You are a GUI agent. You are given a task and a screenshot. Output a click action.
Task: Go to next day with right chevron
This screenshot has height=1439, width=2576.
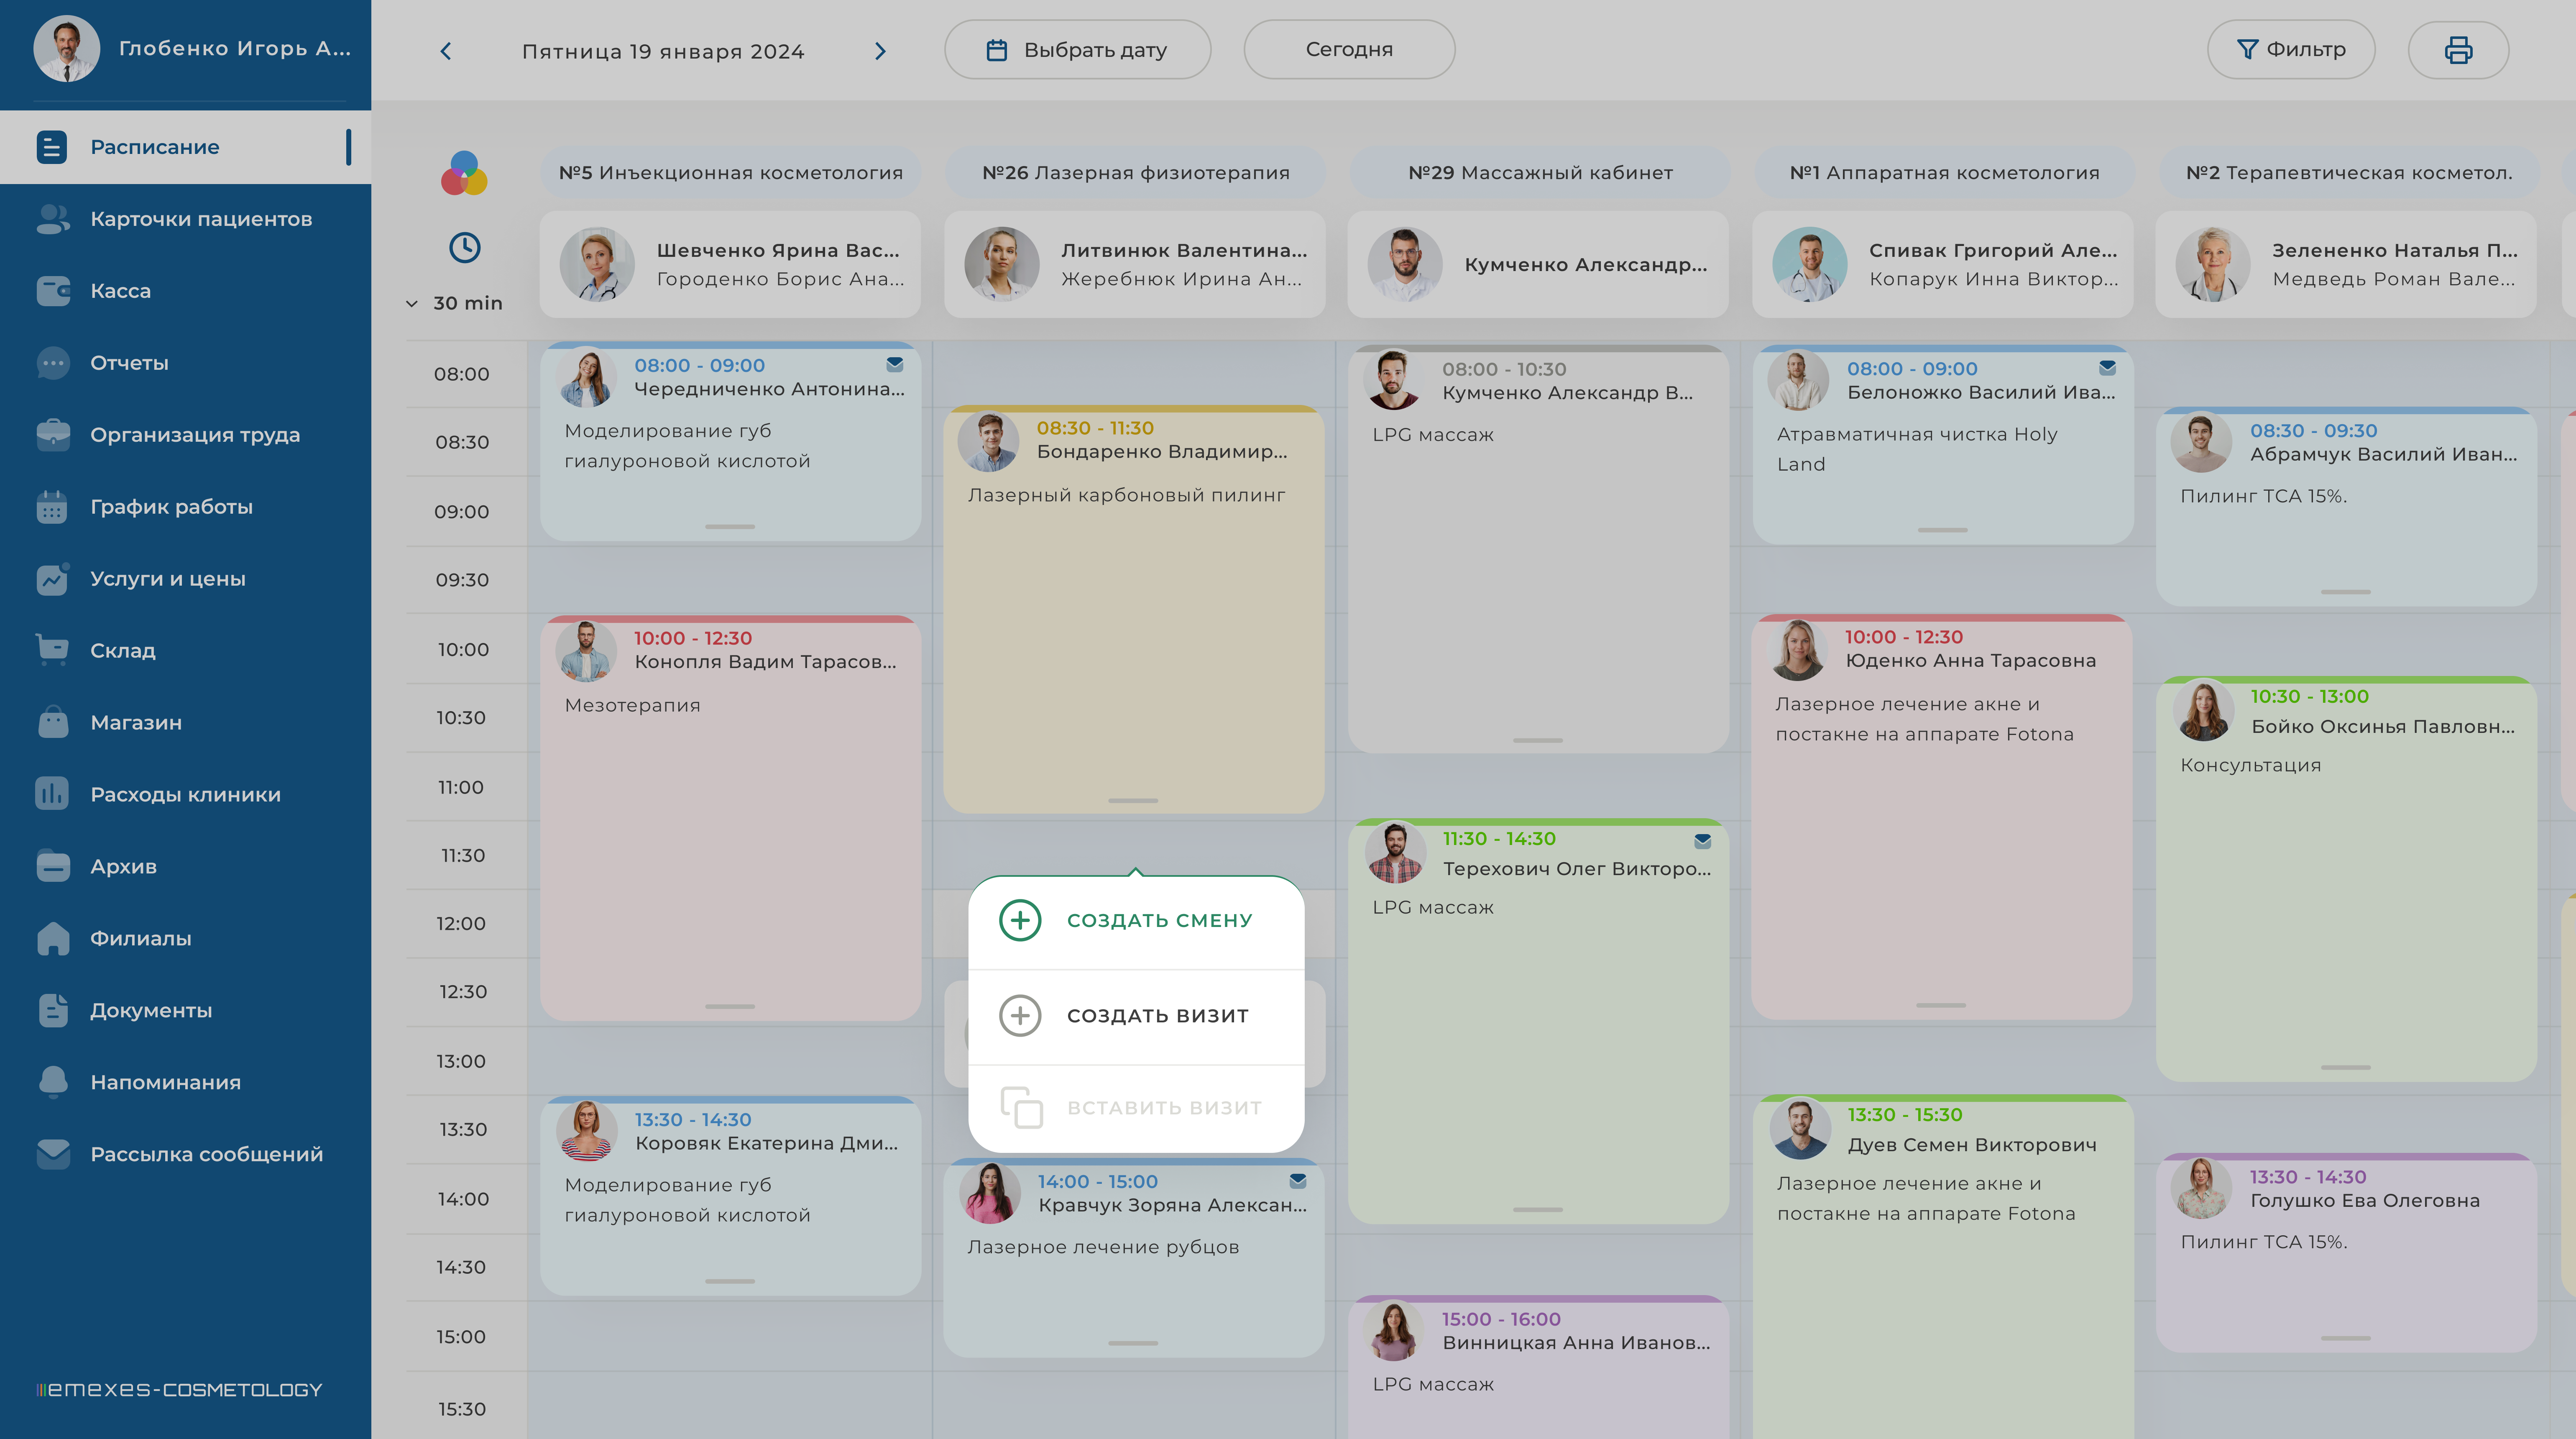(880, 51)
